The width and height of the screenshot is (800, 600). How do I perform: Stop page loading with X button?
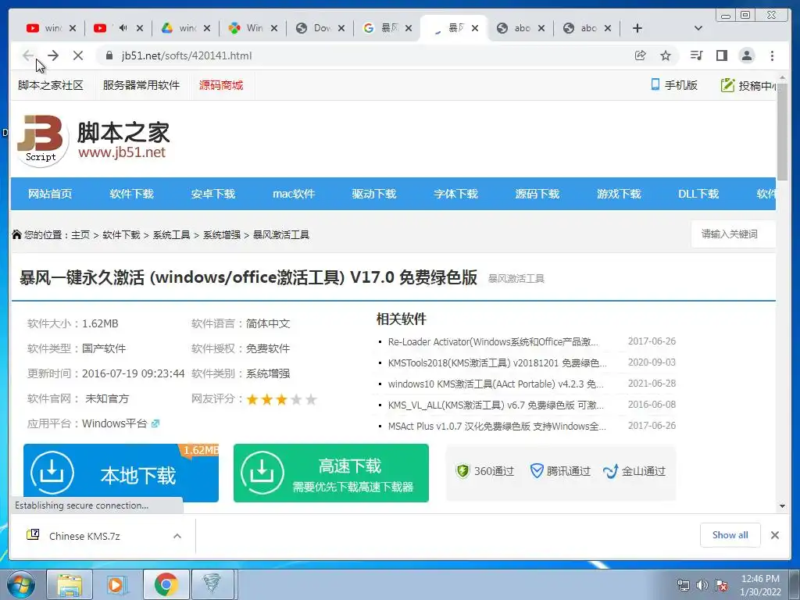point(78,55)
